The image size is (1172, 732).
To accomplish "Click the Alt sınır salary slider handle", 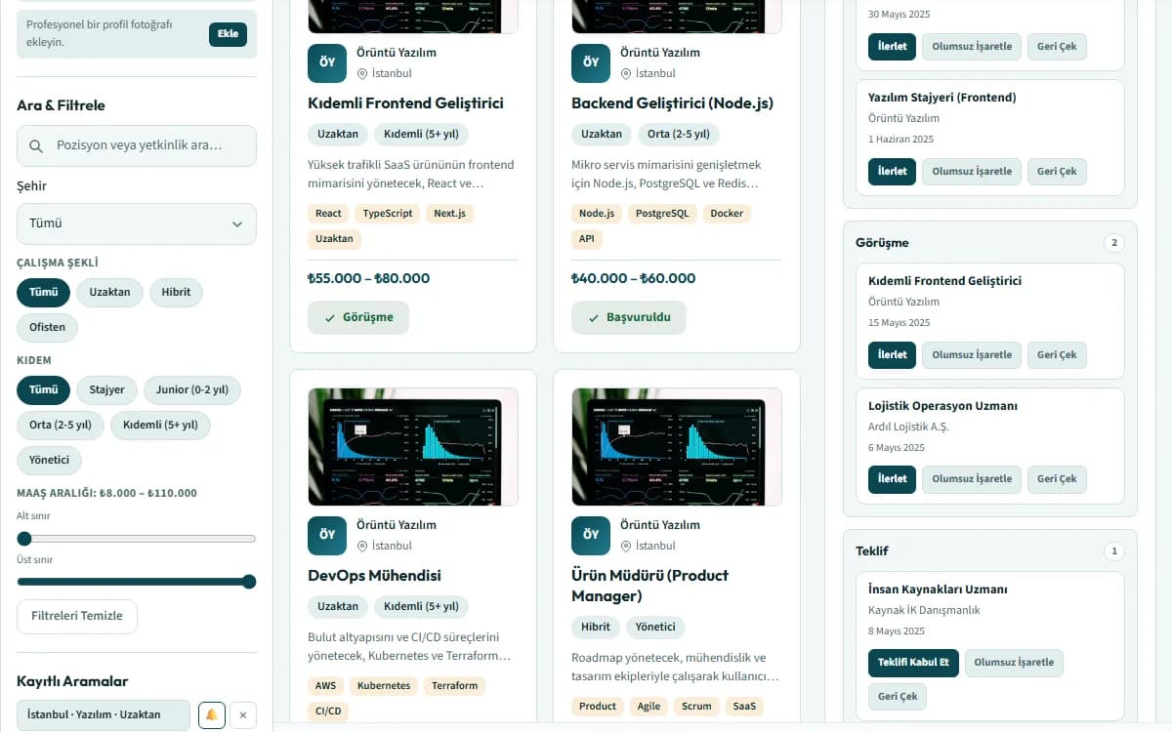I will pyautogui.click(x=24, y=539).
